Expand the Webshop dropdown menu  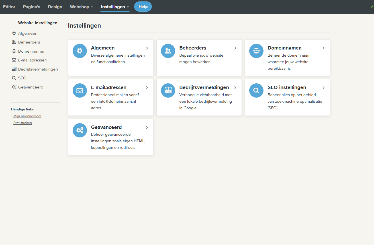click(x=81, y=7)
